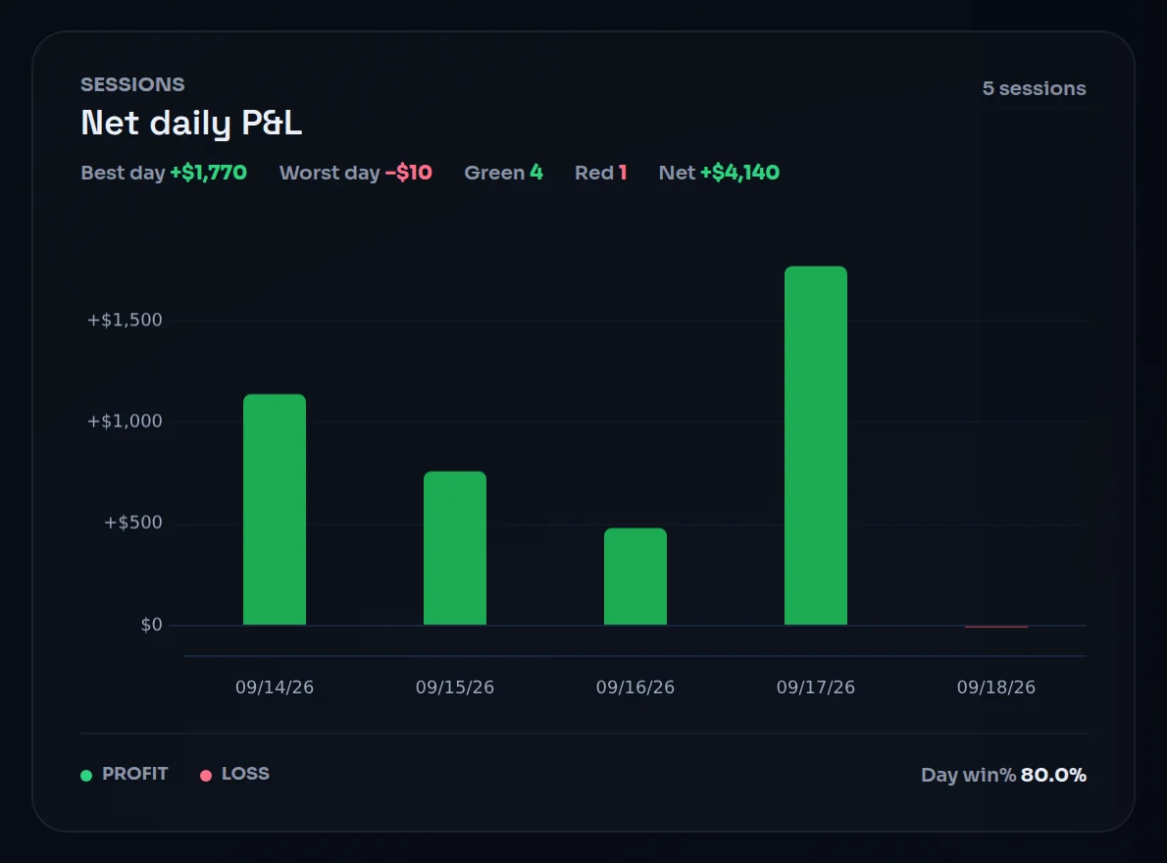
Task: Click the 09/18/26 date label
Action: [995, 686]
